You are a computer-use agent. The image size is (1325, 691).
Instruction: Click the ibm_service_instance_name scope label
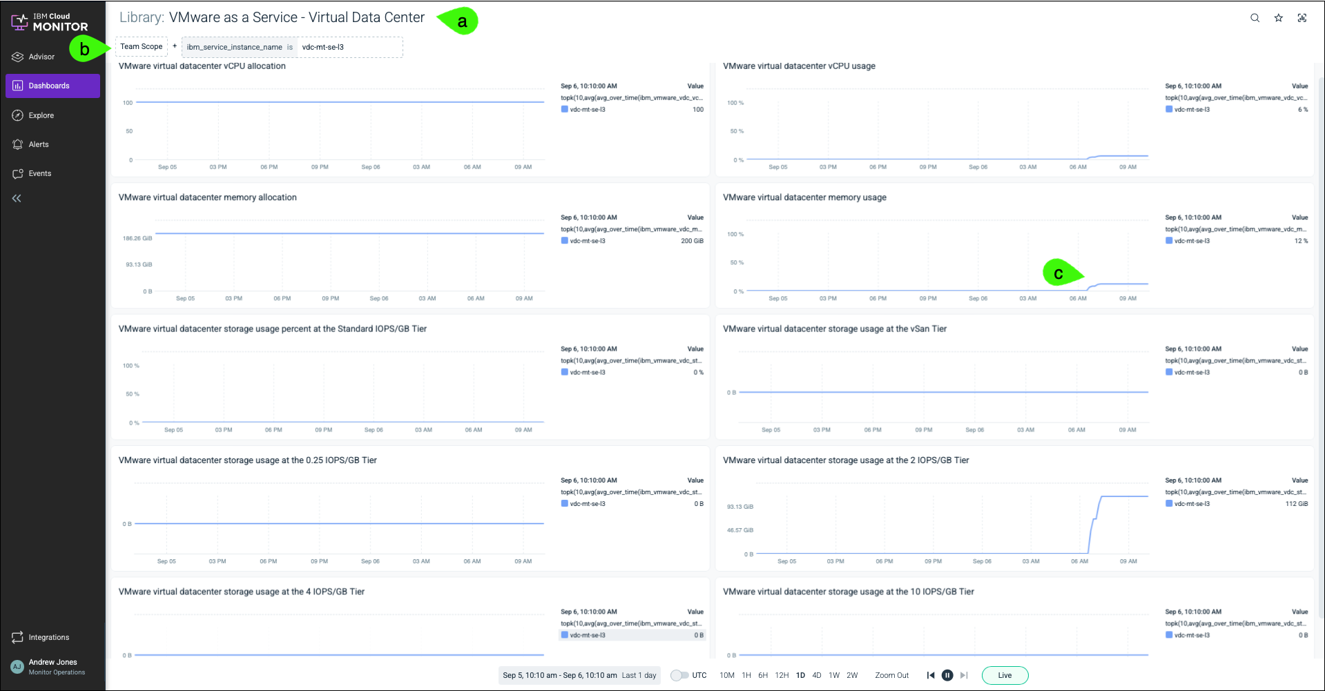234,47
